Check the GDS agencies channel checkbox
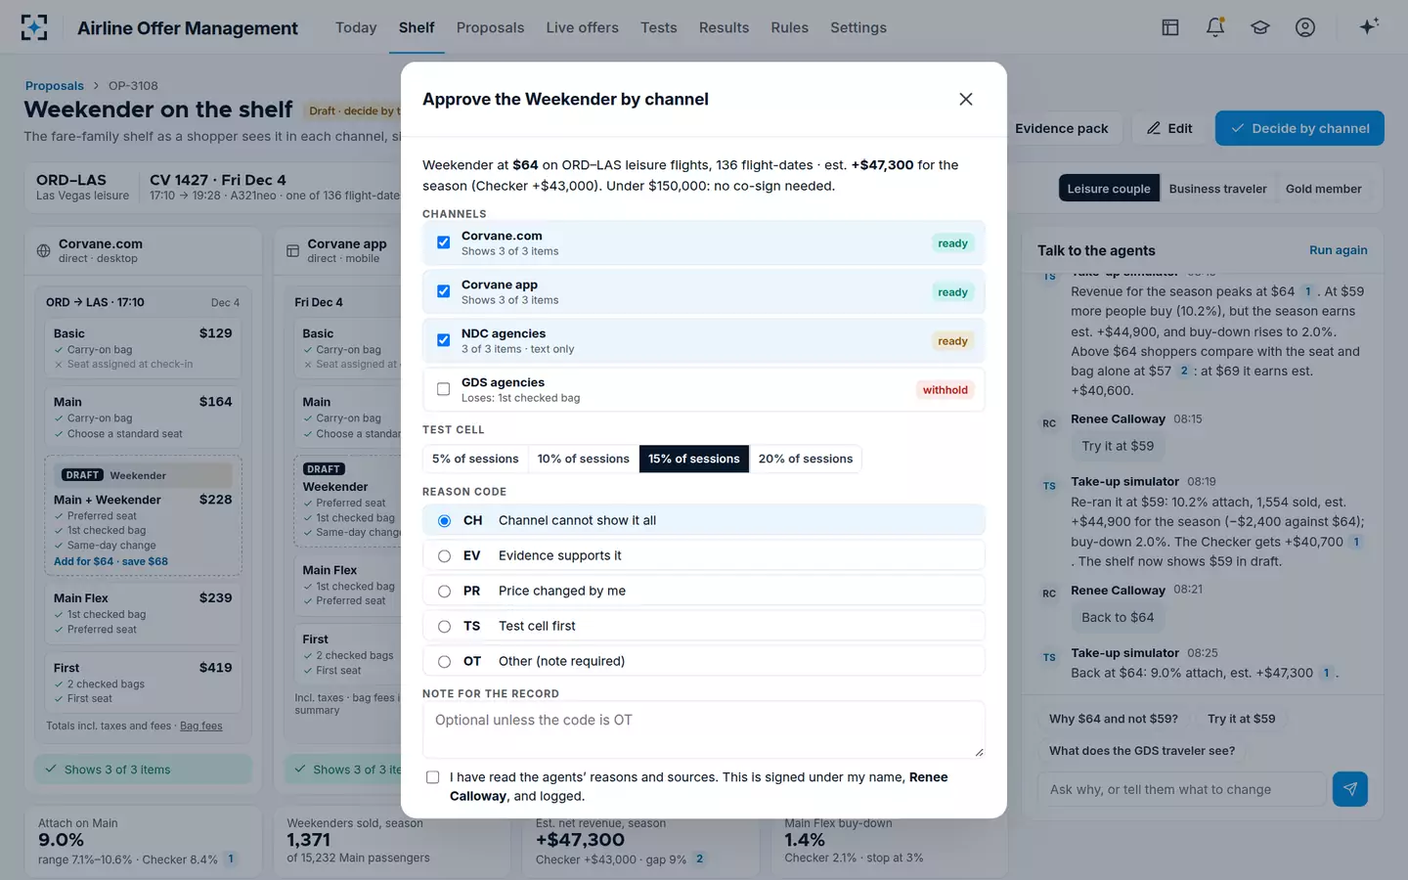The image size is (1408, 880). point(444,389)
